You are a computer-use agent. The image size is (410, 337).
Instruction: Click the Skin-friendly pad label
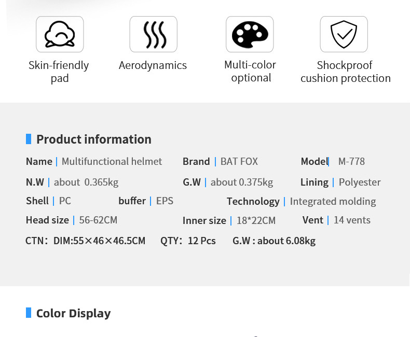tap(59, 72)
